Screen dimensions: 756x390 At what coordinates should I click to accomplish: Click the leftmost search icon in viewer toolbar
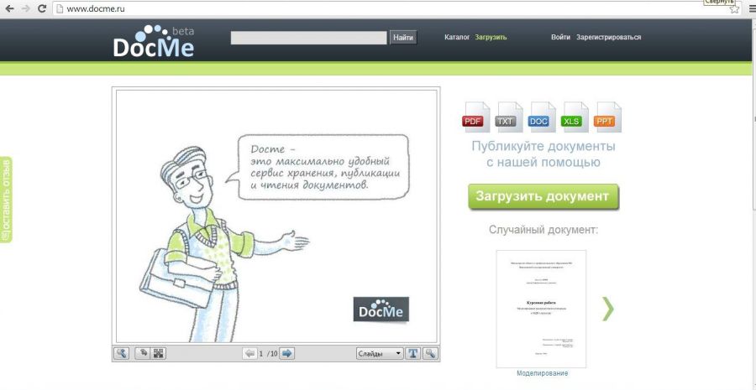121,353
